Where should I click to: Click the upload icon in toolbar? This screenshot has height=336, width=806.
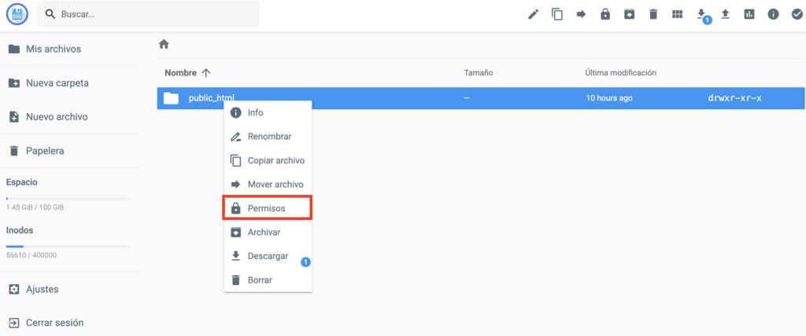[725, 14]
